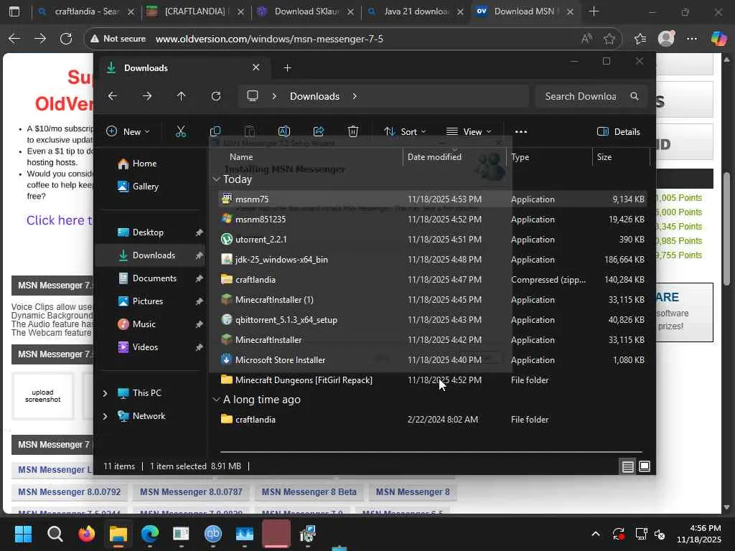This screenshot has height=551, width=735.
Task: Click Edge profile avatar icon
Action: pyautogui.click(x=666, y=39)
